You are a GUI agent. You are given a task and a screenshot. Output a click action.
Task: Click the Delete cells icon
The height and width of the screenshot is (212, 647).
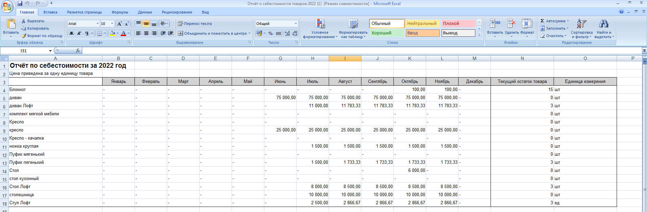tap(511, 24)
